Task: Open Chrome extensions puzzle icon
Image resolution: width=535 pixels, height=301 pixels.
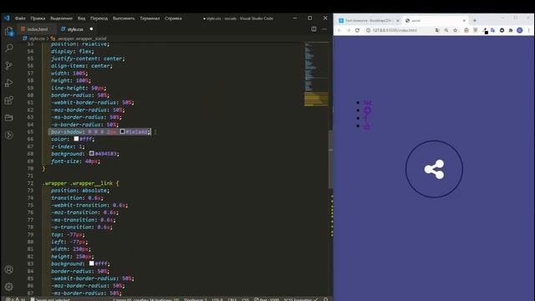Action: pos(511,30)
